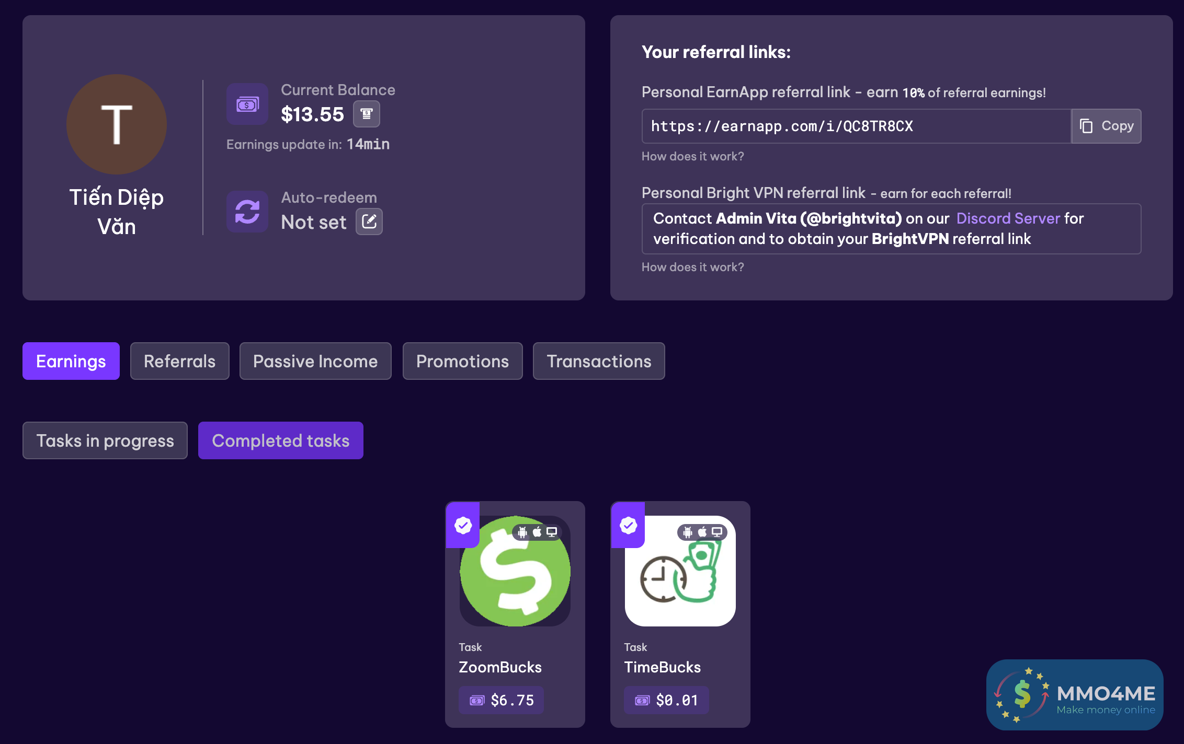The height and width of the screenshot is (744, 1184).
Task: Click the platform icons on the ZoomBucks card
Action: click(537, 532)
